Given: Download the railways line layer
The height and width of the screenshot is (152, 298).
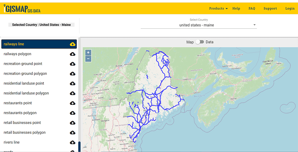Looking at the screenshot, I should tap(73, 44).
